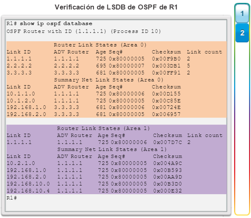The width and height of the screenshot is (251, 218).
Task: Click Area 0 router link ID 3.3.3.3
Action: [19, 73]
